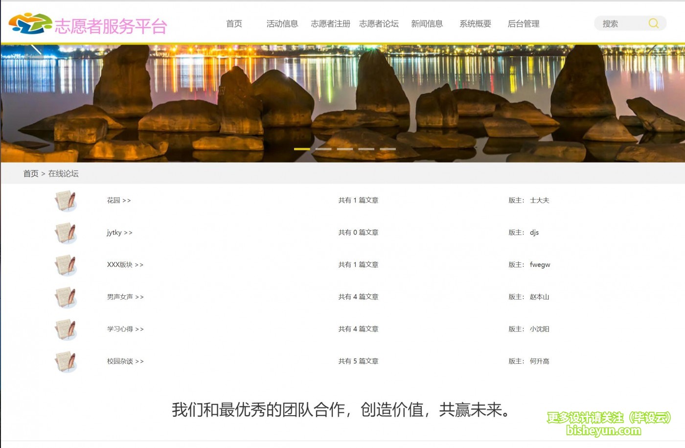Click 共有 5 篇文章 in the 校园杂谈 row
Image resolution: width=685 pixels, height=448 pixels.
[x=358, y=361]
